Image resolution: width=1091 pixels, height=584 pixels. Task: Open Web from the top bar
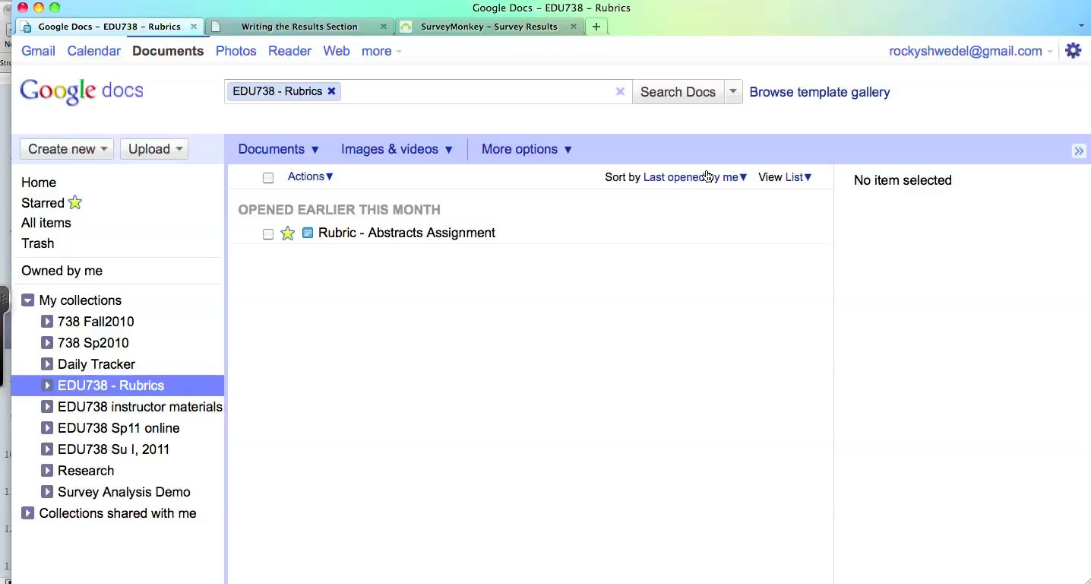tap(336, 51)
